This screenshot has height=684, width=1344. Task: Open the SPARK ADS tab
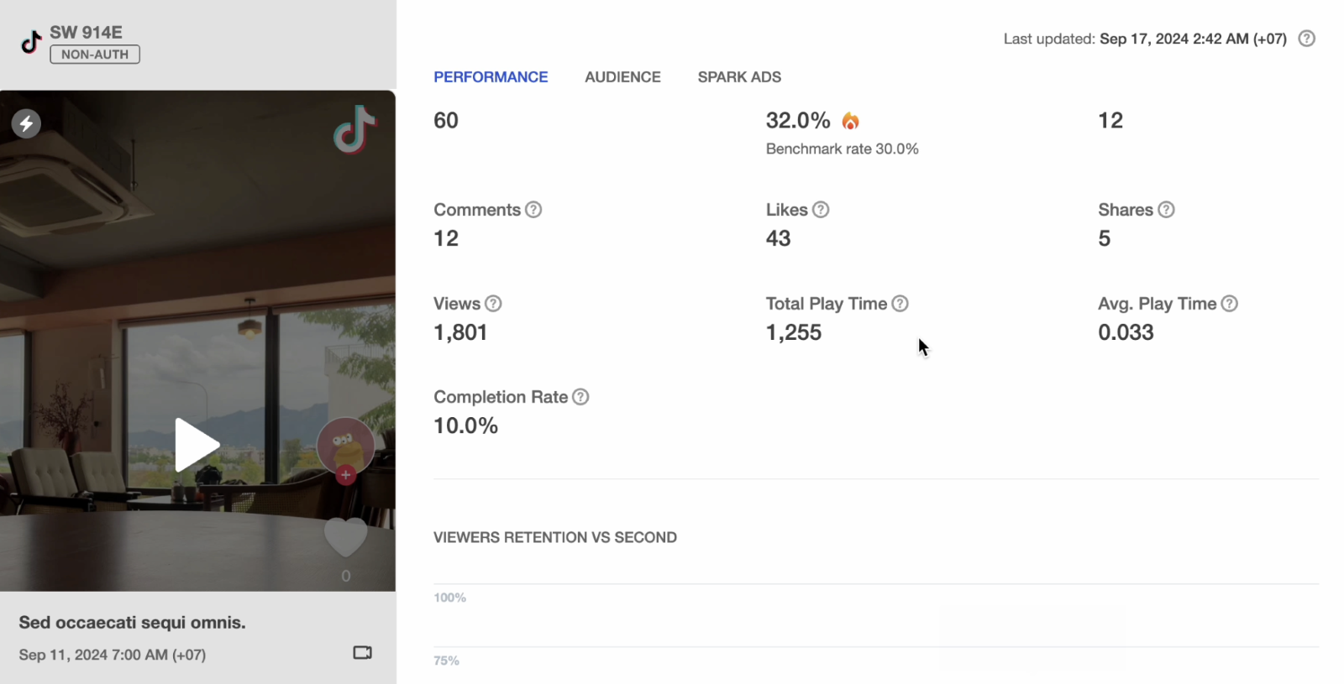point(739,77)
